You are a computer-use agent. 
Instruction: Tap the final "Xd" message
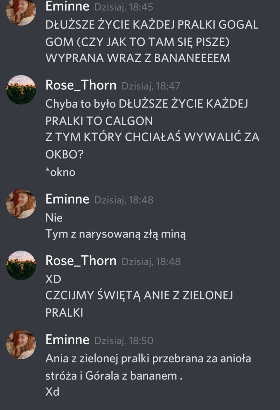52,392
